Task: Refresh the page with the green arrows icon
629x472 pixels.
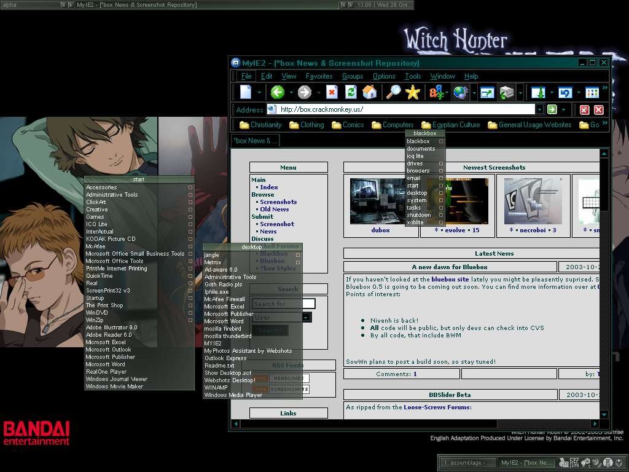Action: [x=351, y=92]
